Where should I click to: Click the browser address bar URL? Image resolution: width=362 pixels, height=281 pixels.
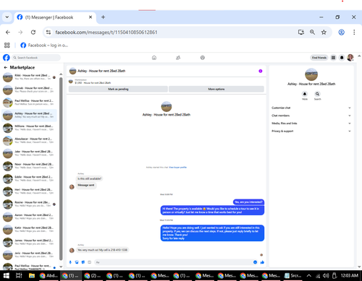[x=106, y=33]
